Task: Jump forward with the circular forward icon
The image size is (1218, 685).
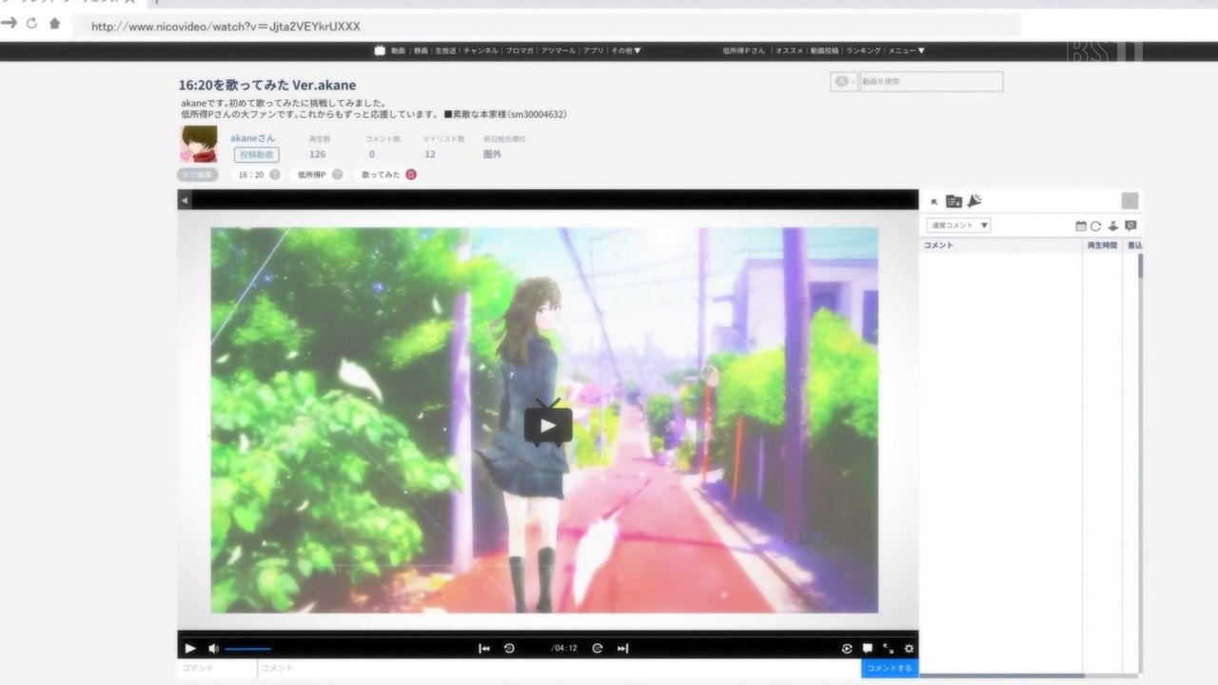Action: 598,649
